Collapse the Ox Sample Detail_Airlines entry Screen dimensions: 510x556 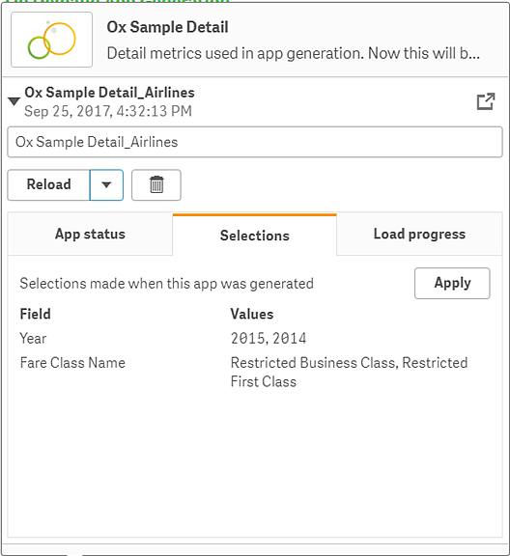coord(14,101)
